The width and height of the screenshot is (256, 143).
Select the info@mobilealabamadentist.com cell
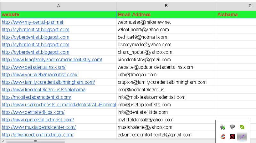pos(166,97)
